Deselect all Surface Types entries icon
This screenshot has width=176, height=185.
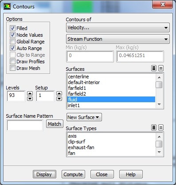[x=161, y=127]
